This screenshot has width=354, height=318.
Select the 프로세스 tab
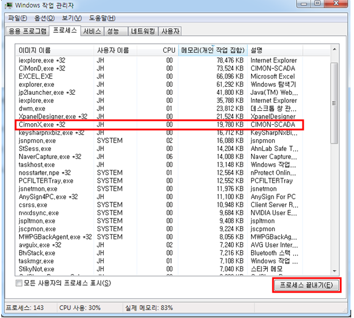pos(65,31)
